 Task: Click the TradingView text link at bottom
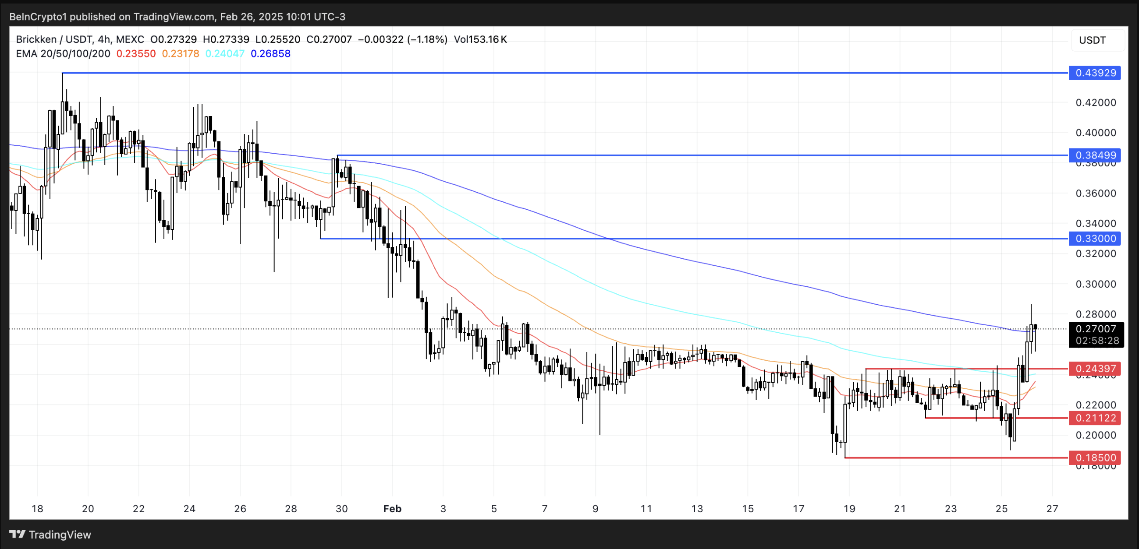tap(60, 535)
